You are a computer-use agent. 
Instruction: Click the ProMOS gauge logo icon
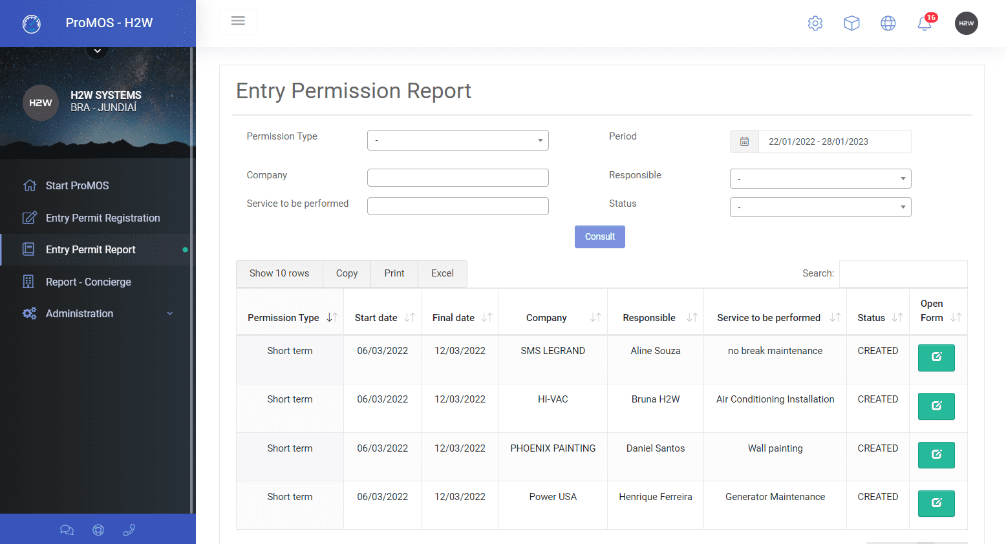click(x=32, y=24)
